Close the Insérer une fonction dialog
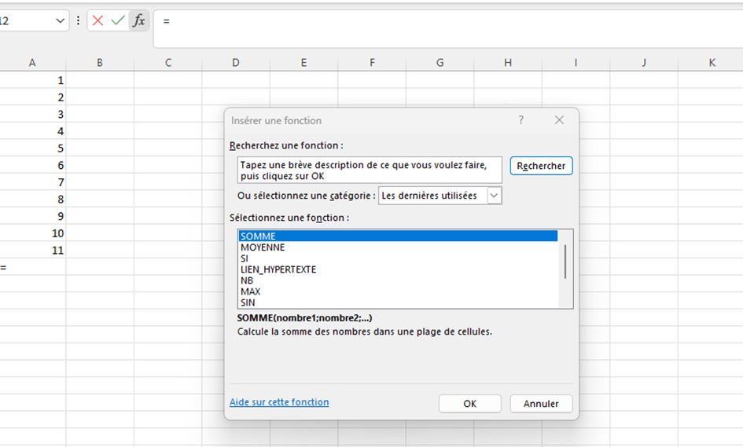This screenshot has width=743, height=447. pos(559,120)
